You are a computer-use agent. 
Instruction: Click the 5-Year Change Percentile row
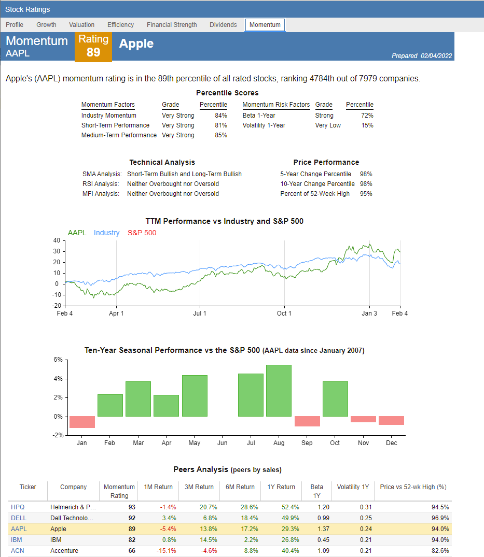[x=326, y=174]
